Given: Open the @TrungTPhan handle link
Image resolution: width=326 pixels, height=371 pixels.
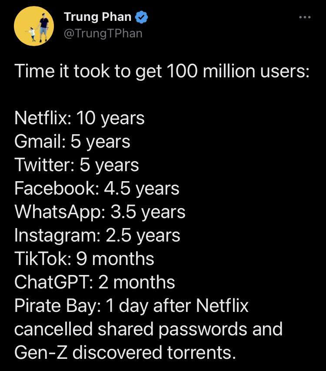Looking at the screenshot, I should (103, 33).
